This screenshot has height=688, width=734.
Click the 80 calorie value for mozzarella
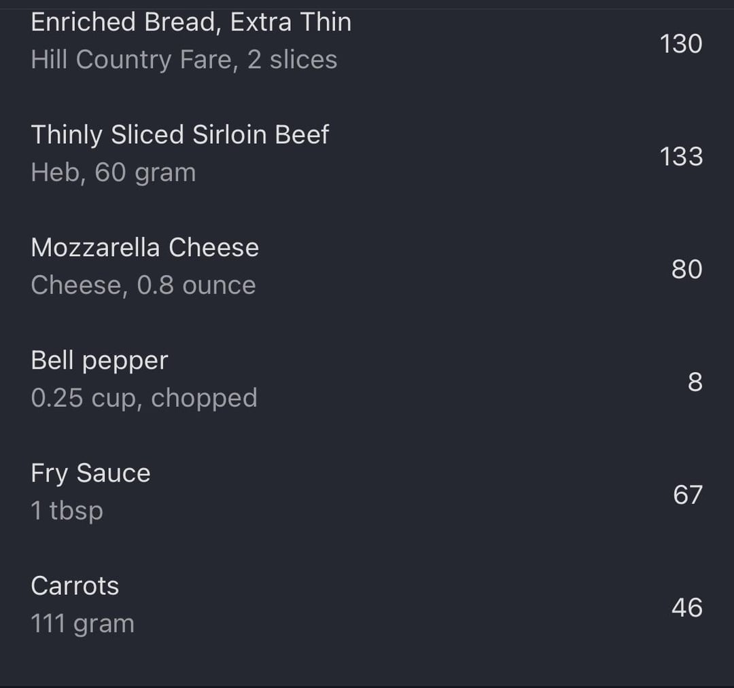tap(686, 270)
